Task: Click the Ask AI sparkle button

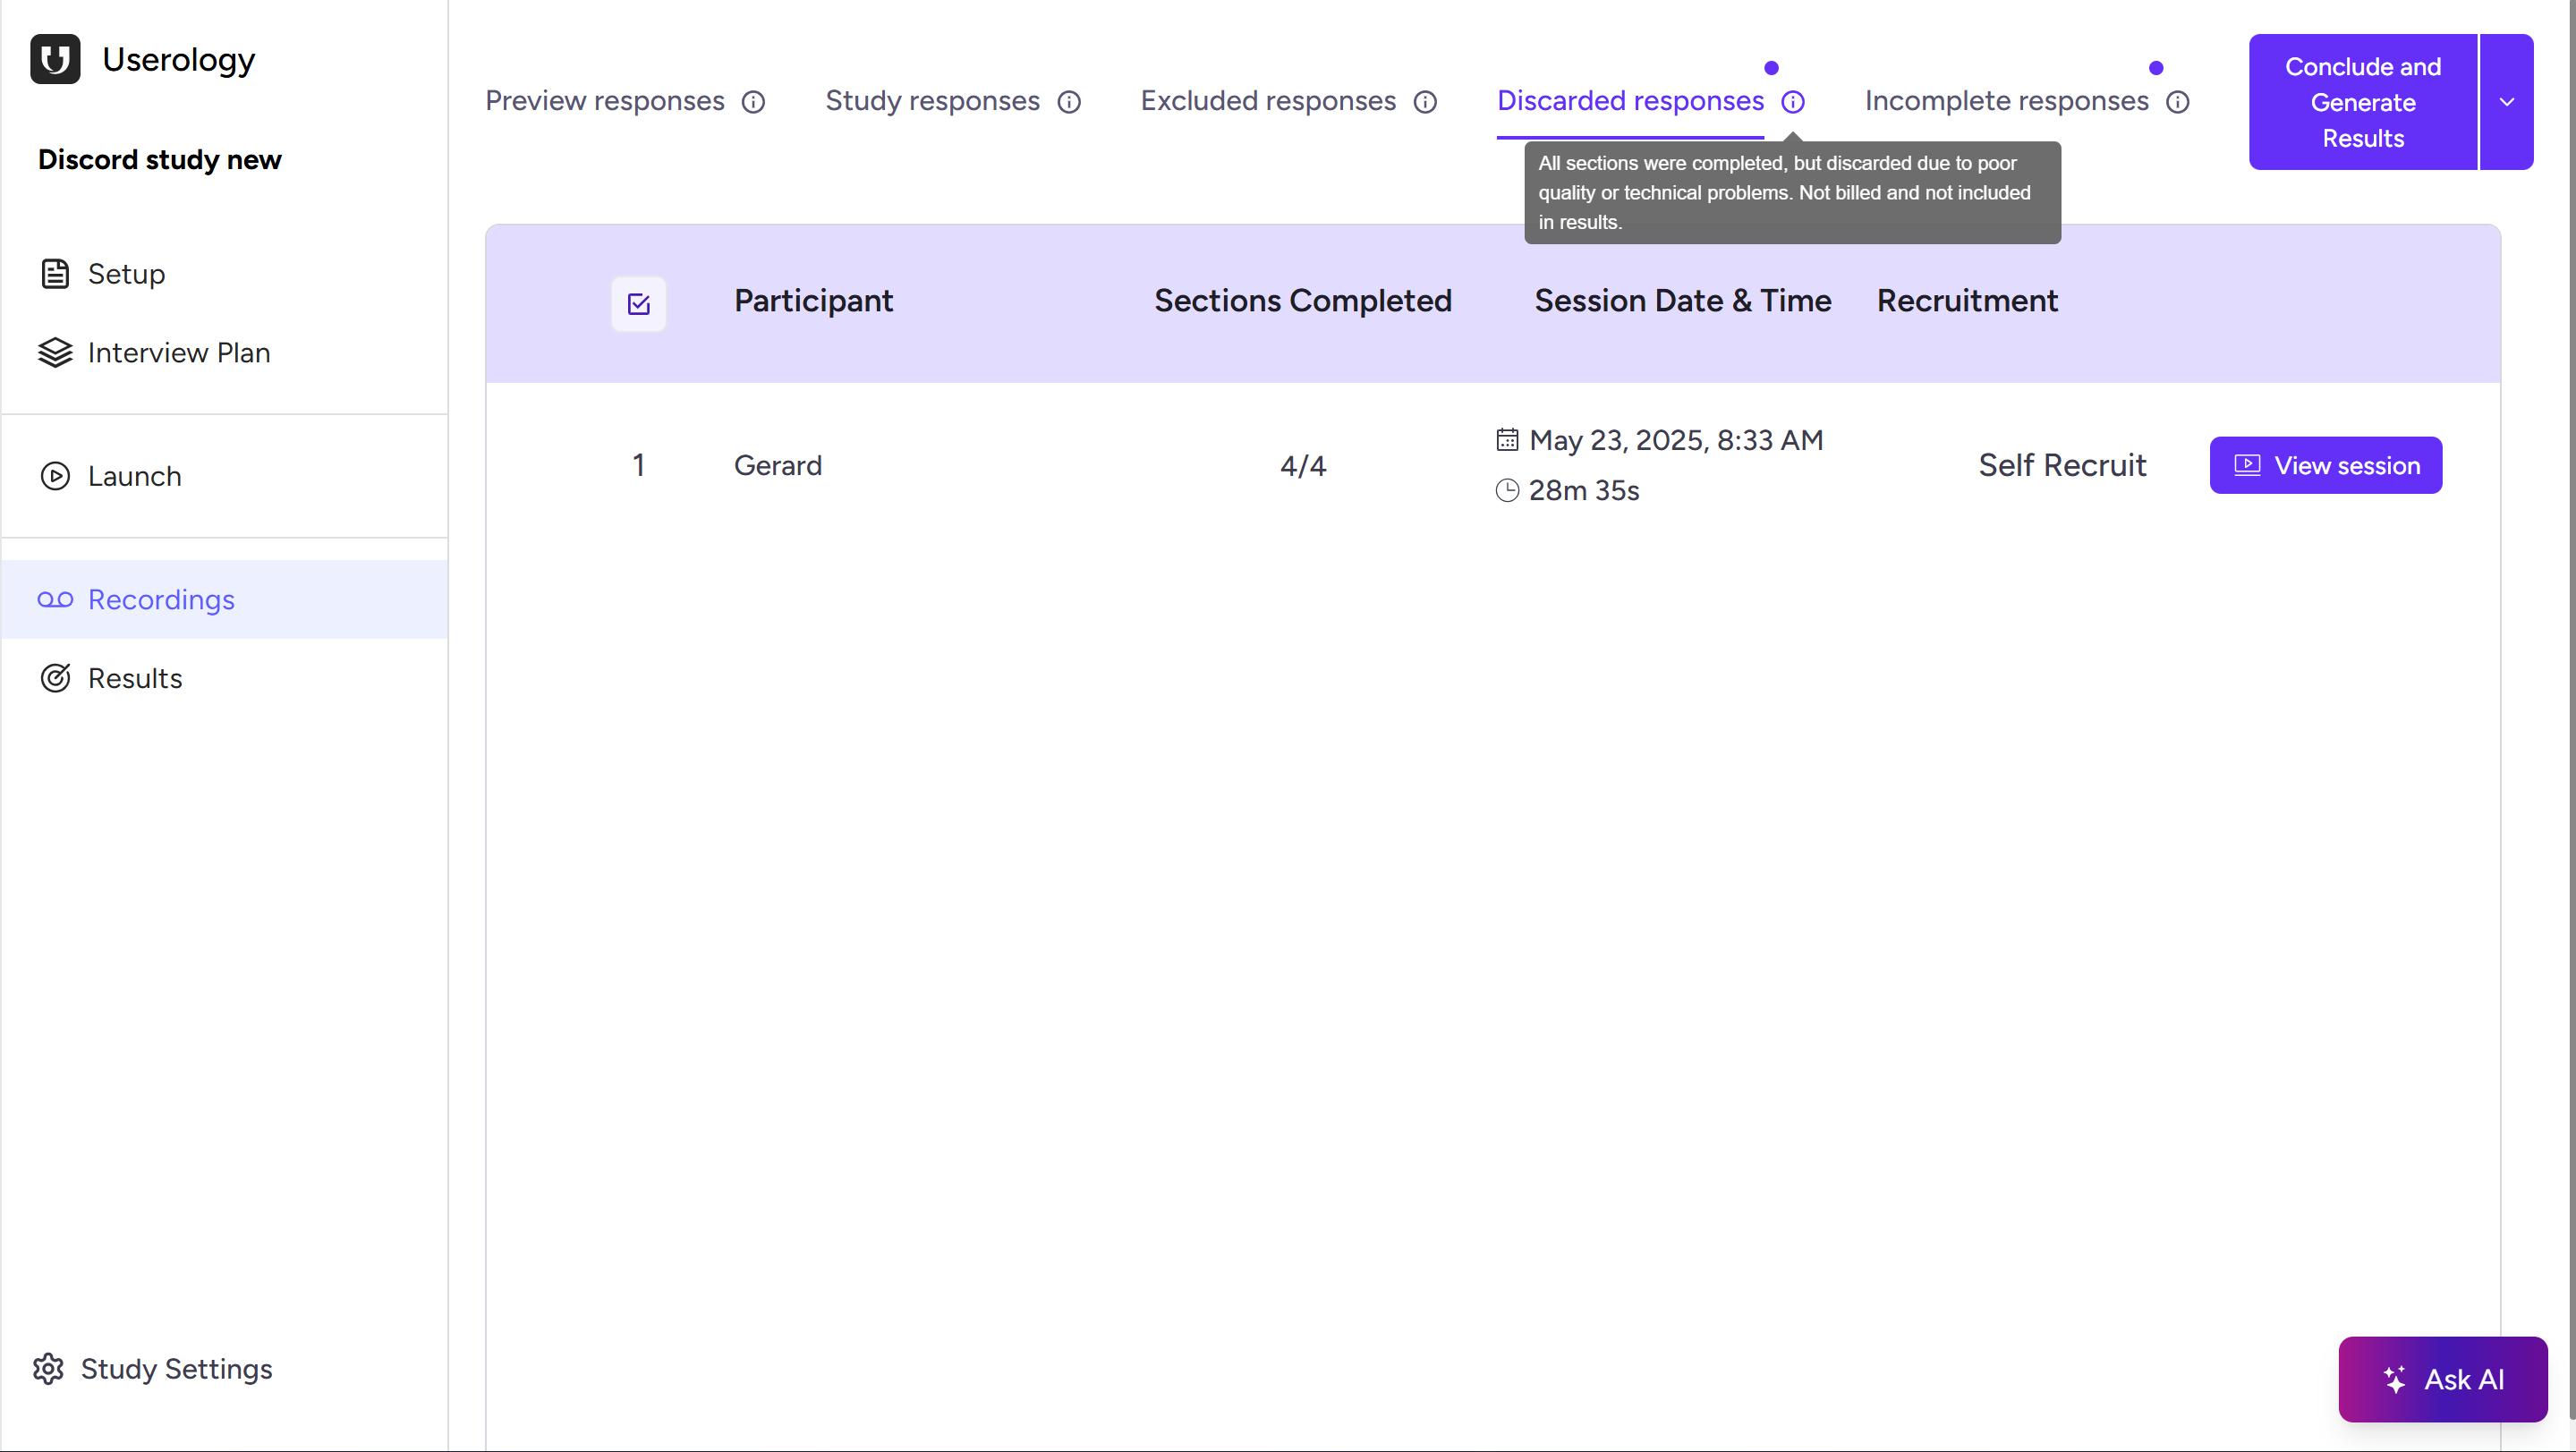Action: pyautogui.click(x=2442, y=1379)
